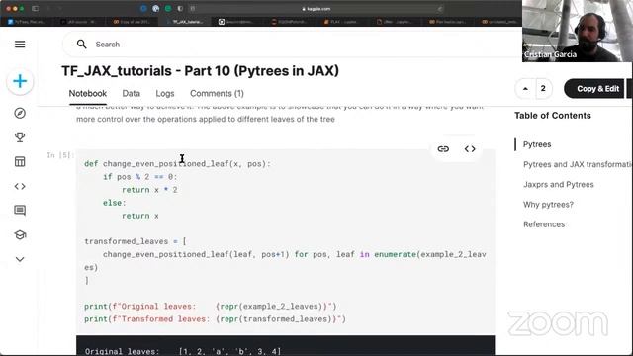Open the Learn graduation cap icon
Image resolution: width=633 pixels, height=356 pixels.
pos(20,235)
